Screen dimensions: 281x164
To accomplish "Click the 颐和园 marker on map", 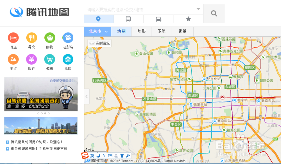I will (x=169, y=52).
